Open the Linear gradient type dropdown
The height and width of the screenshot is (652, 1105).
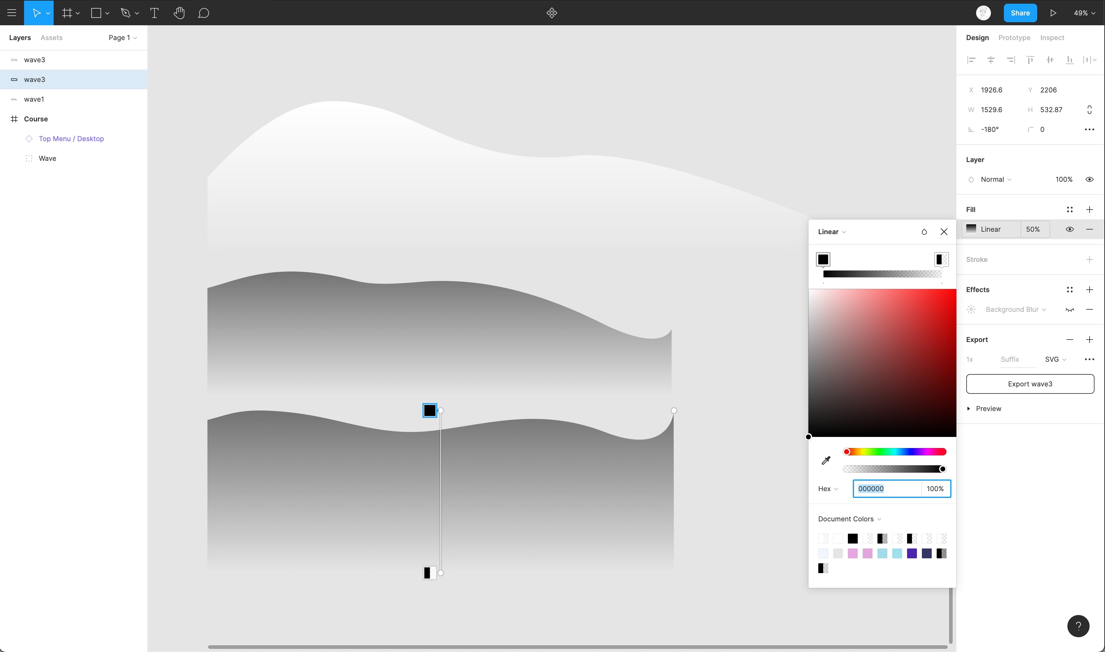[x=832, y=232]
